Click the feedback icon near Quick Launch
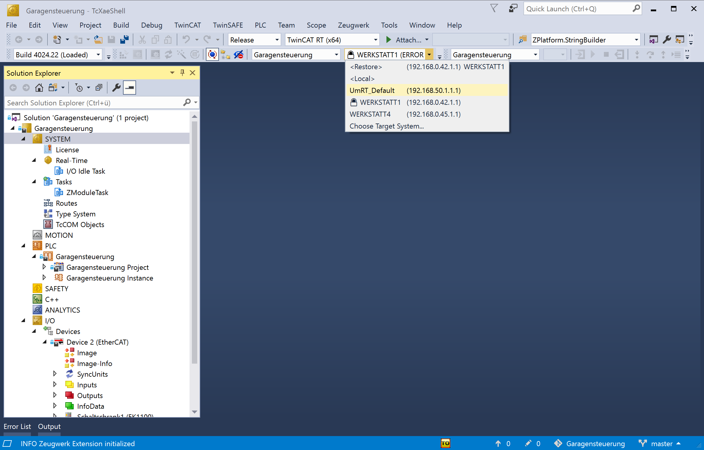Image resolution: width=704 pixels, height=450 pixels. tap(513, 9)
